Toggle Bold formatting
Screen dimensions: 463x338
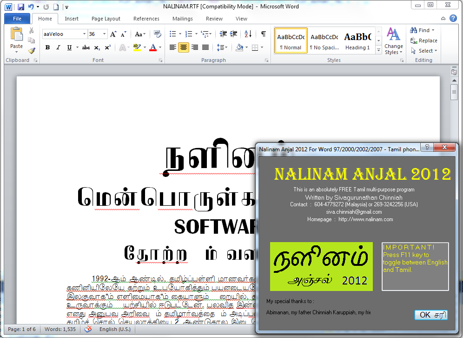pyautogui.click(x=47, y=47)
